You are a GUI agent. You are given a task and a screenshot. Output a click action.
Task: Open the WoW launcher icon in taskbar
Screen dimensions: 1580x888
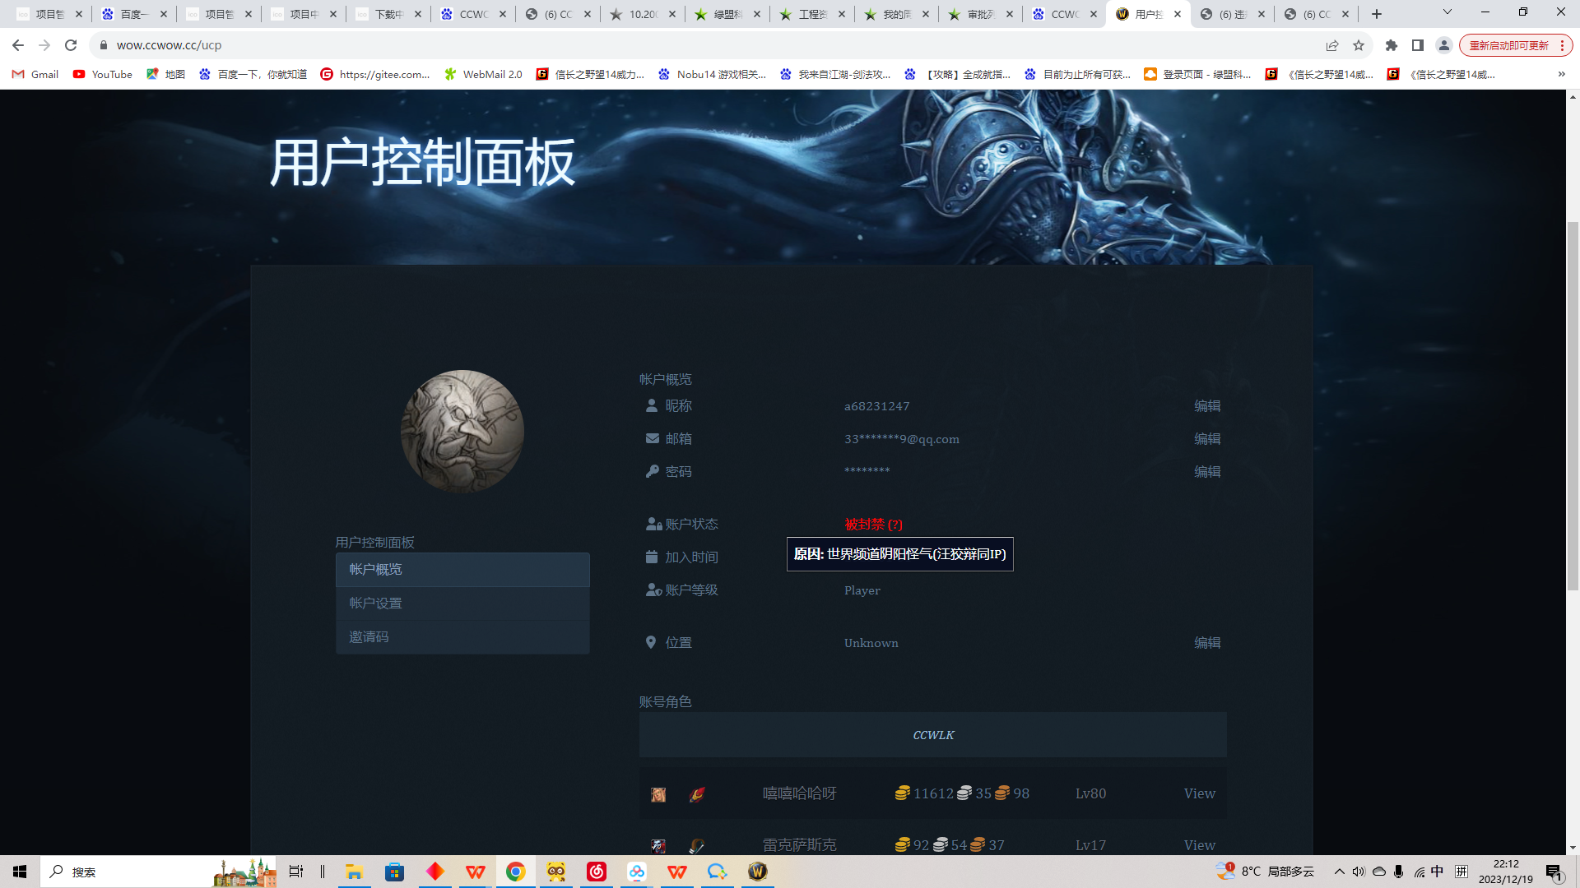(757, 872)
